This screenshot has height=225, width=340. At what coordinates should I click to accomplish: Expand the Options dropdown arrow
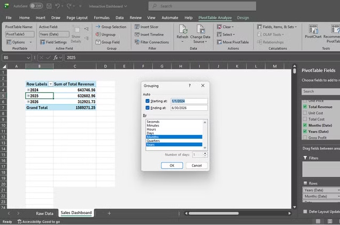pos(30,42)
